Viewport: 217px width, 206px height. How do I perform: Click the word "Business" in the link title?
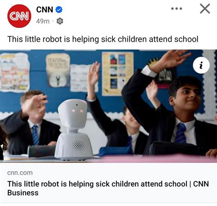coord(23,193)
